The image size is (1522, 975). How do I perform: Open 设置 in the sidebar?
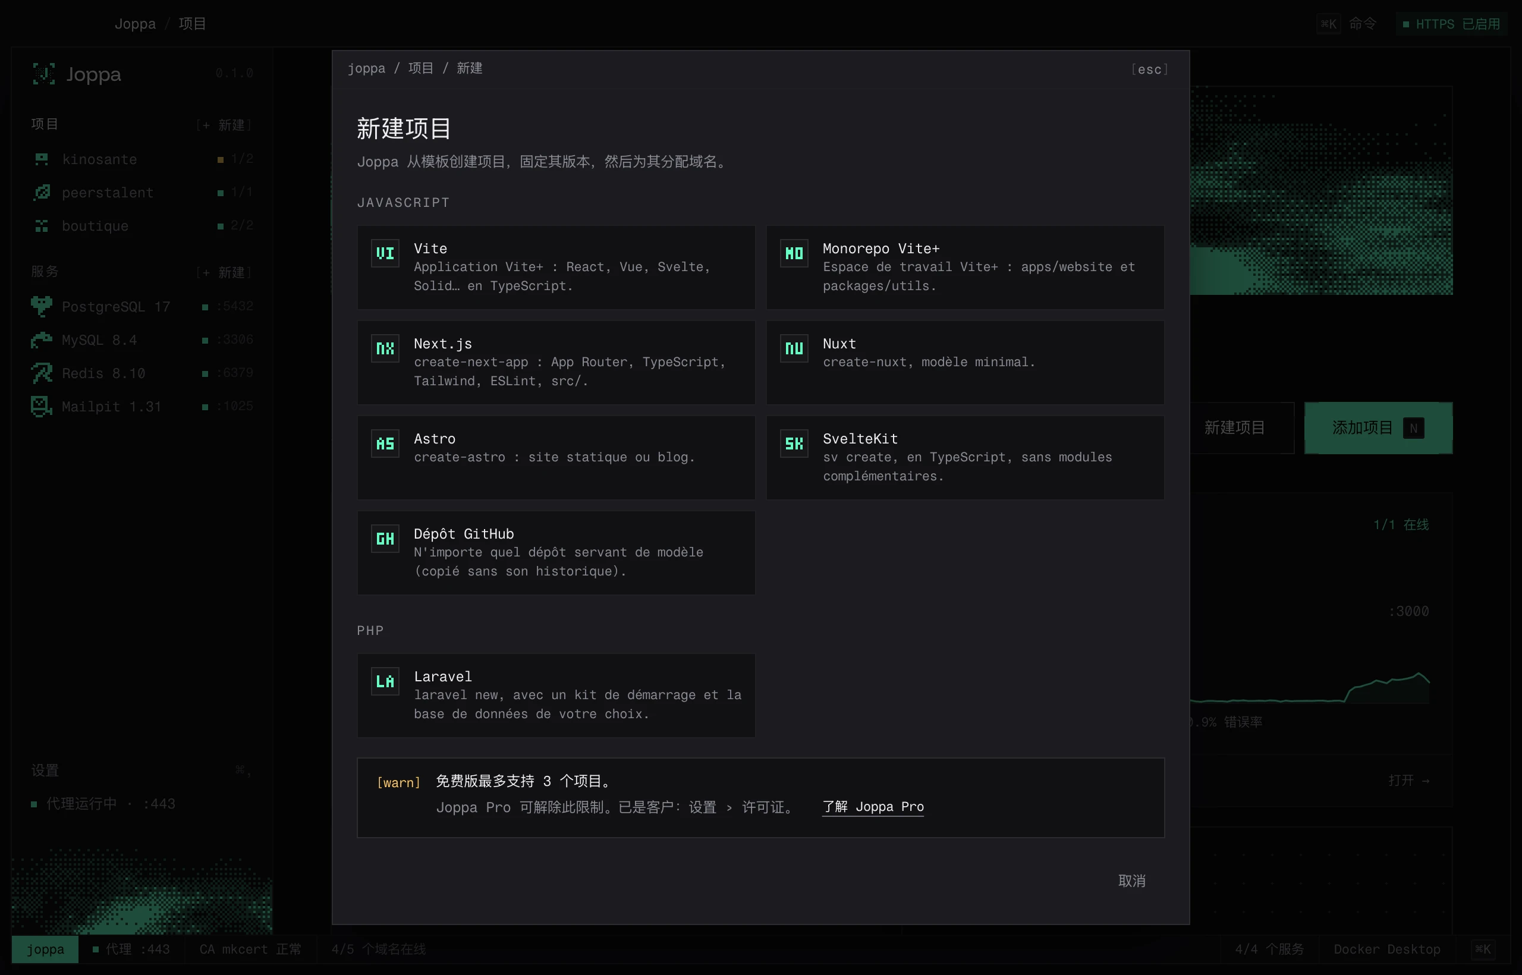click(x=45, y=770)
